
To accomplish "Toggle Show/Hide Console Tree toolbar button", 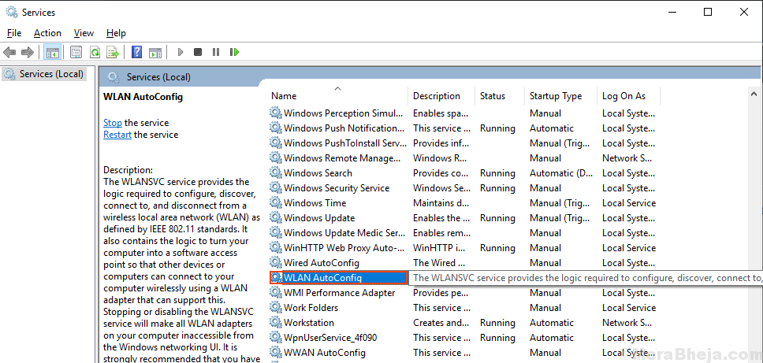I will click(x=53, y=52).
